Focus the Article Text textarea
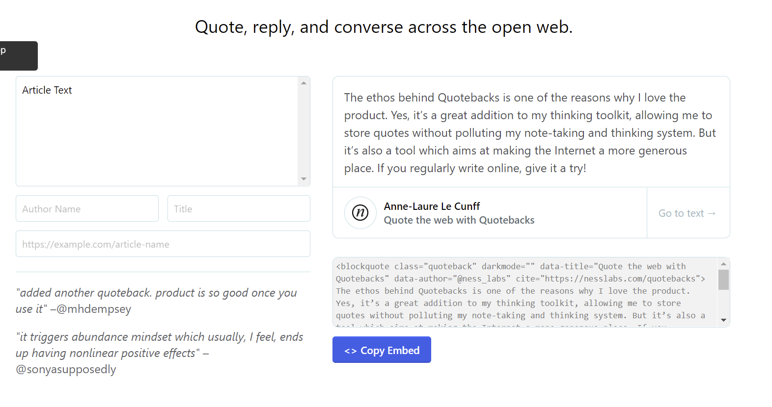Viewport: 772px width, 407px height. (157, 131)
